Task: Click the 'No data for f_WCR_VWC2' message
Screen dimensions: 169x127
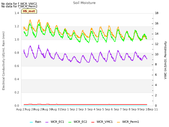Action: point(19,4)
